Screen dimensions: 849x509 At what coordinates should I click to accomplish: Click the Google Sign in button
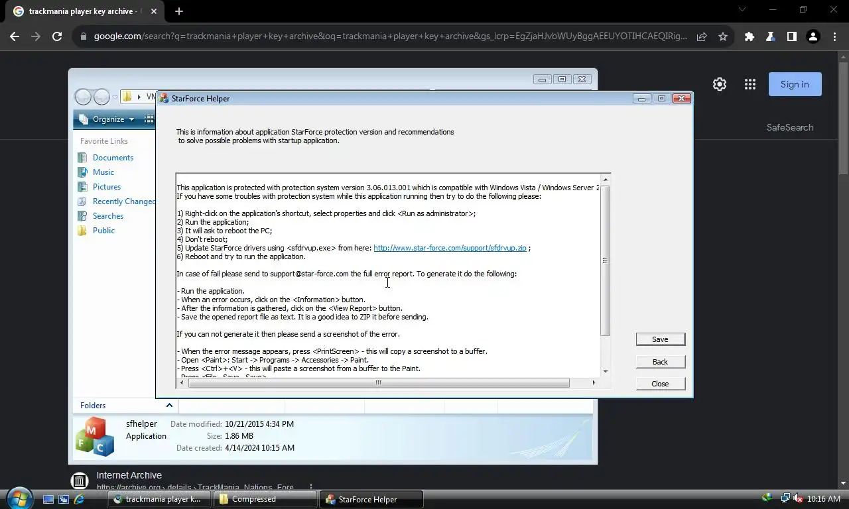(795, 84)
